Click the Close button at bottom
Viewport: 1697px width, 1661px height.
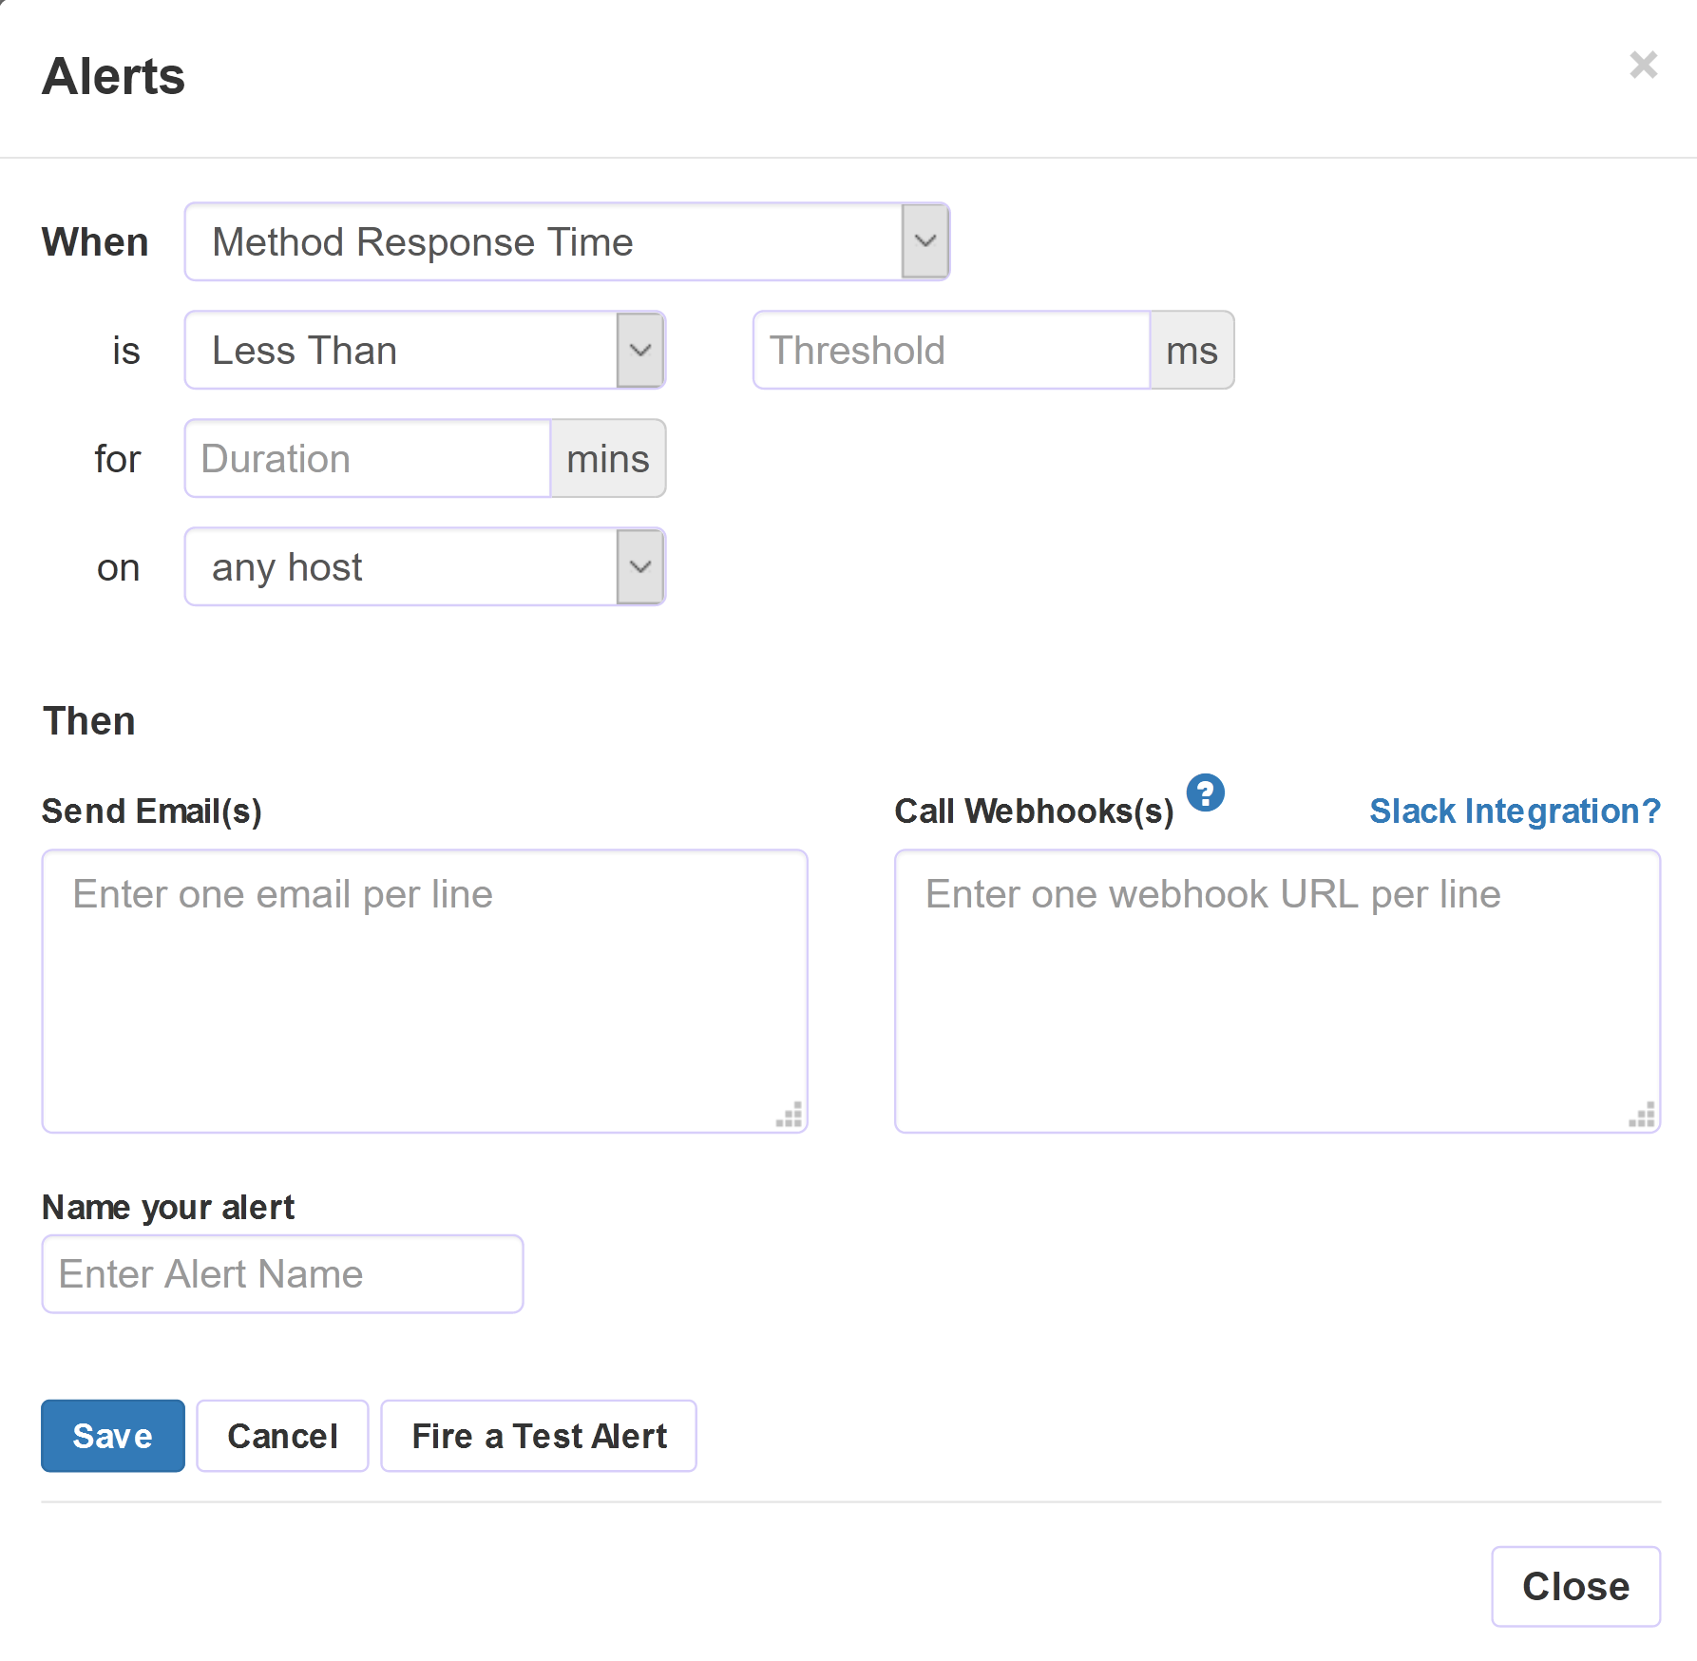(1574, 1587)
